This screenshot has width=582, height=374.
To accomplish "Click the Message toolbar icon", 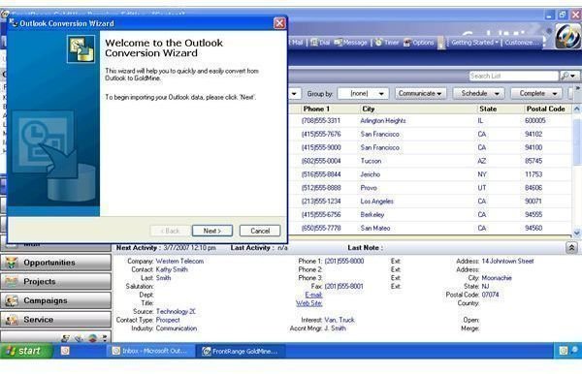I will 350,43.
